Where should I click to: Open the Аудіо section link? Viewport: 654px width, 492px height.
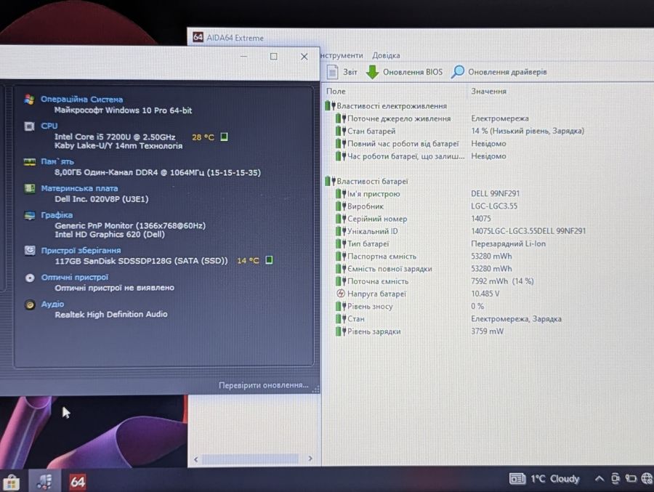point(52,305)
